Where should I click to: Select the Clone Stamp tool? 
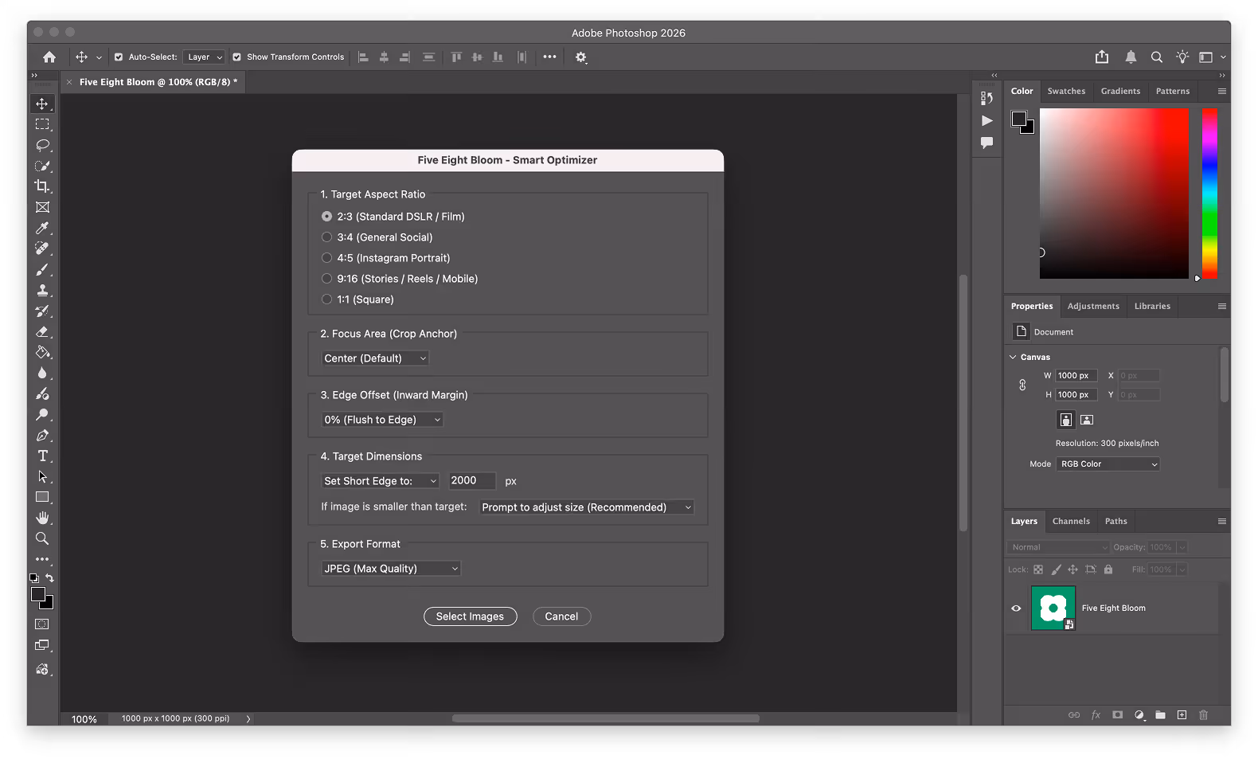[x=42, y=290]
